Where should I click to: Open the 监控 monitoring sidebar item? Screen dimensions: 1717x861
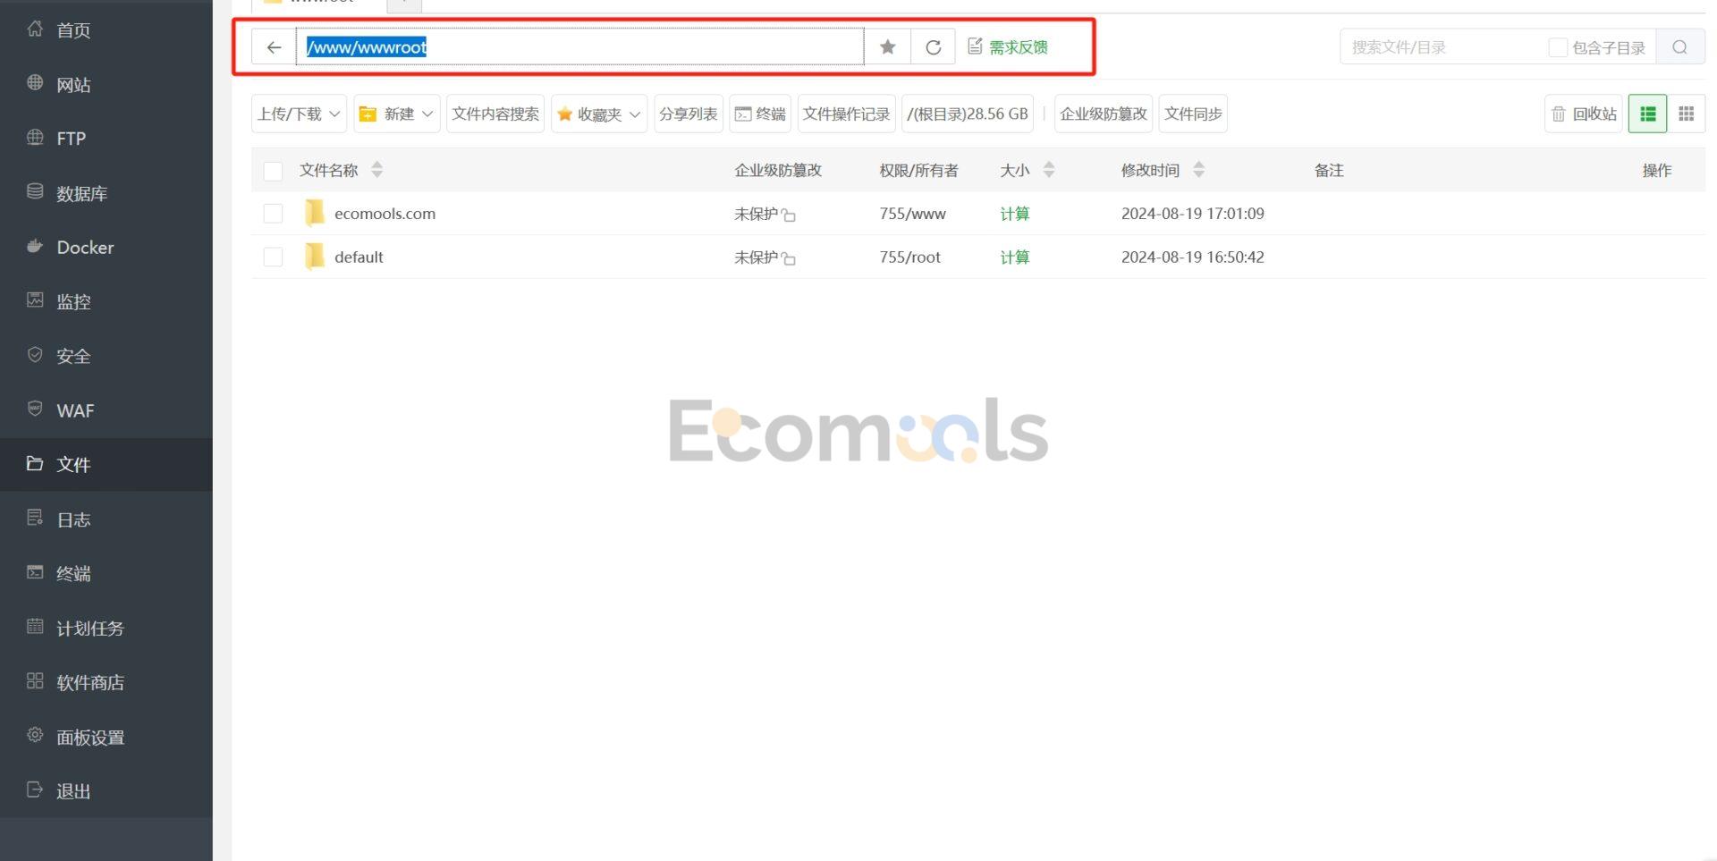[106, 301]
